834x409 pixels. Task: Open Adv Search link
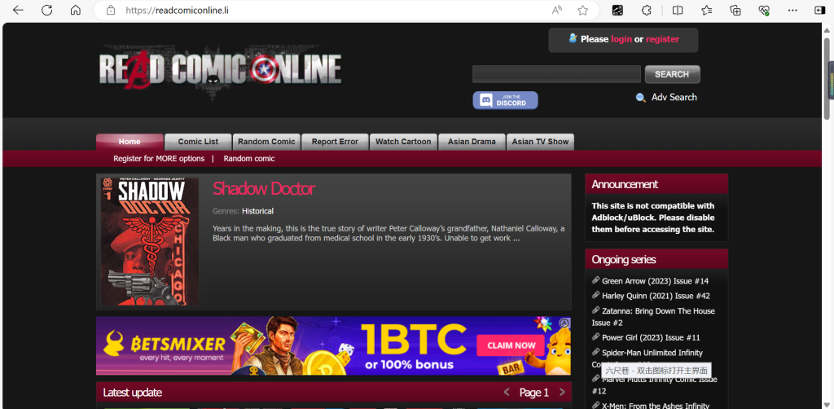tap(674, 97)
